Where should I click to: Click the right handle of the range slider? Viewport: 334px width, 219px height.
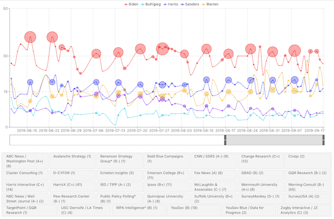pos(323,140)
